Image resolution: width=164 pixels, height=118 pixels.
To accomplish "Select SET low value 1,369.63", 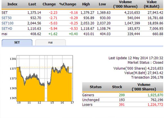I will [104, 13].
